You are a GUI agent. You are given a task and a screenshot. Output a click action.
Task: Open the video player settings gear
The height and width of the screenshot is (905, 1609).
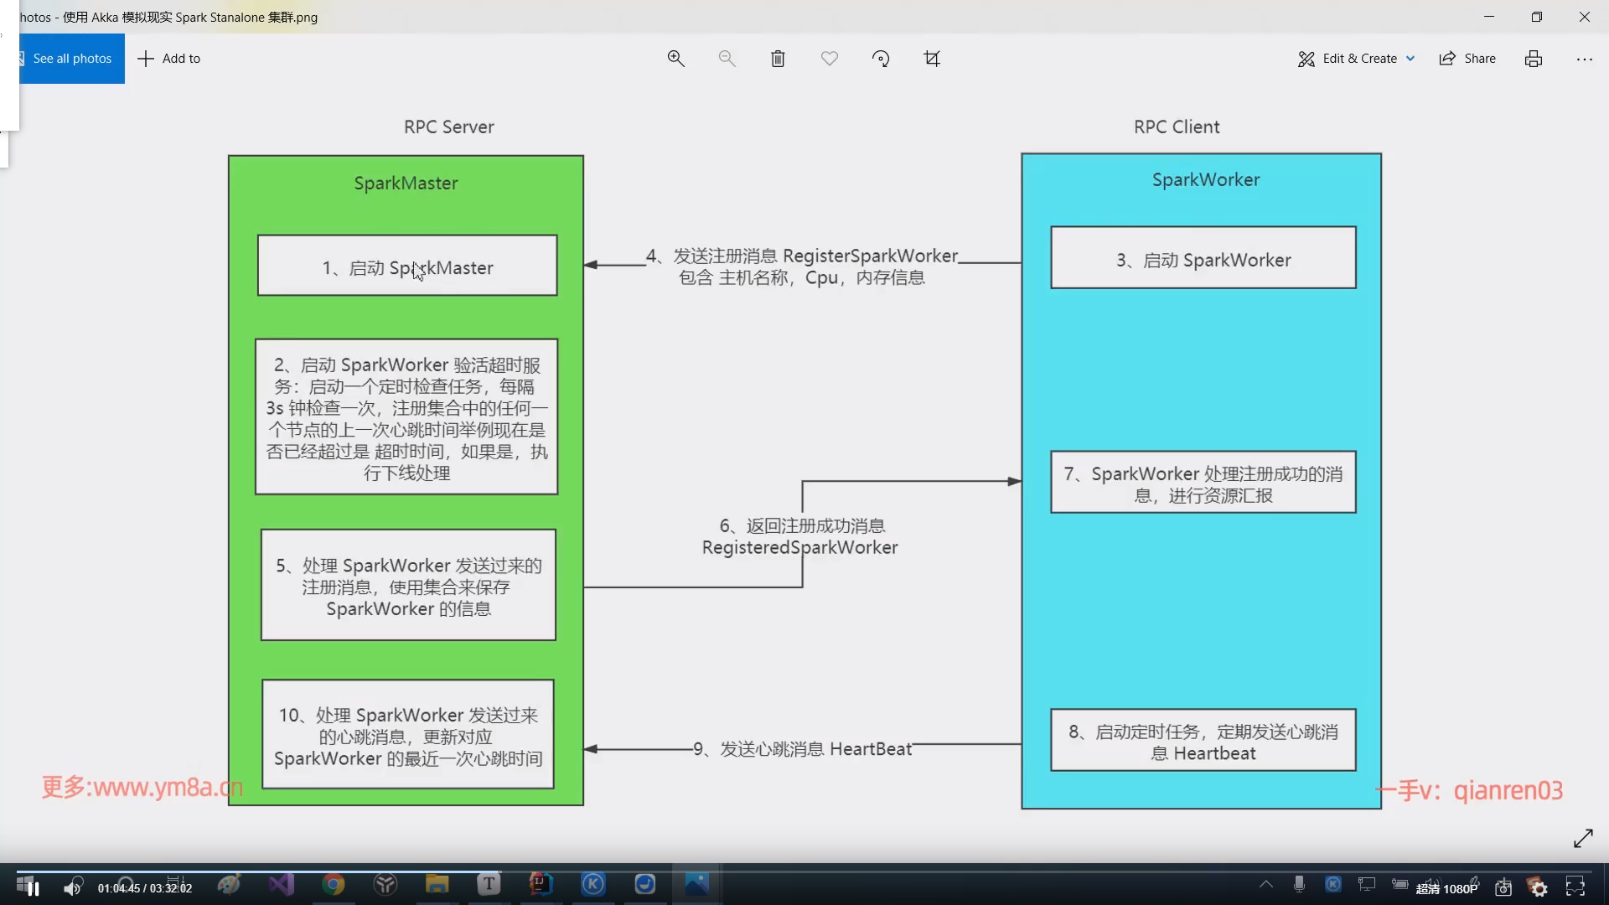pyautogui.click(x=1539, y=889)
